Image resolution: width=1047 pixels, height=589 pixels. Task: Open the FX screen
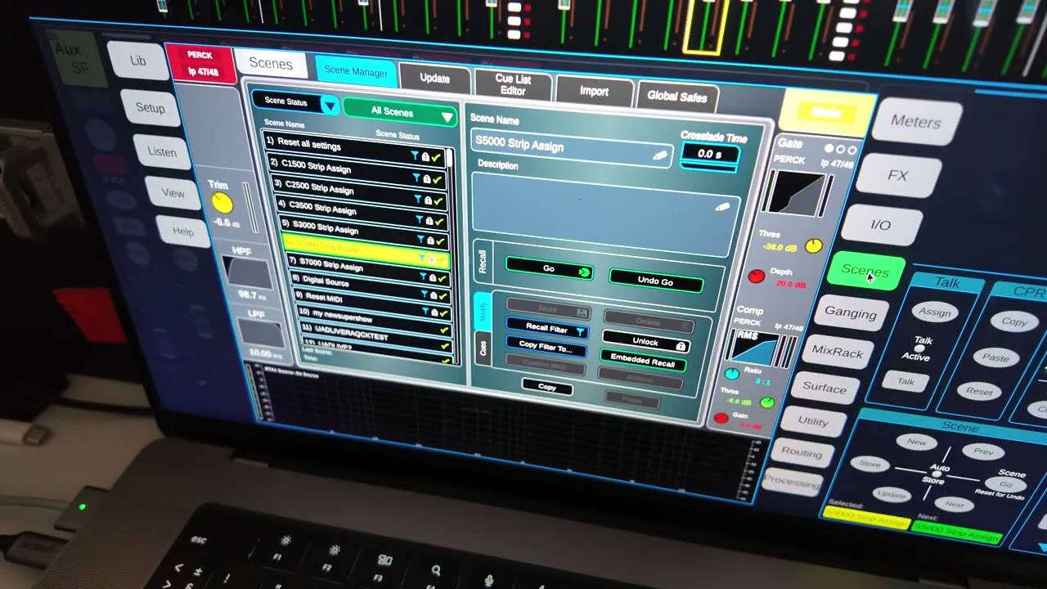898,176
